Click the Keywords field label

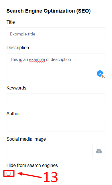click(16, 88)
